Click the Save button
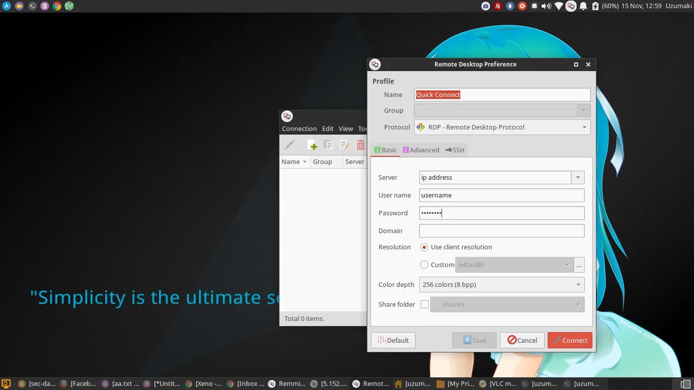Screen dimensions: 694x390 coord(475,340)
